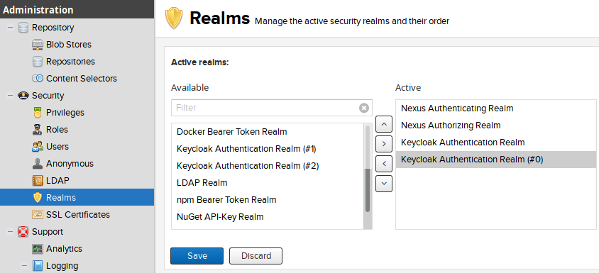Click the Privileges medal icon
This screenshot has width=599, height=273.
[x=37, y=113]
